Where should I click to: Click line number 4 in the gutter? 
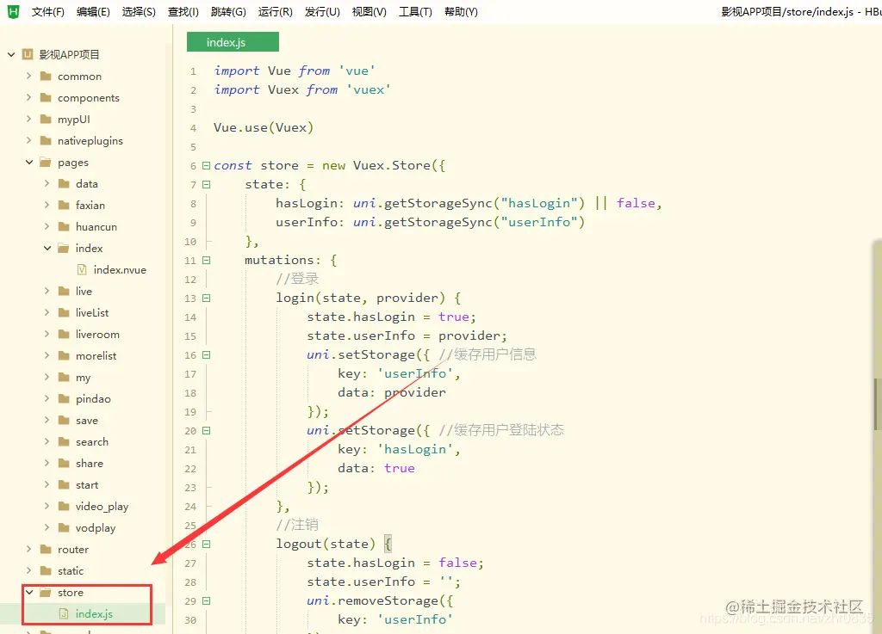pos(194,128)
